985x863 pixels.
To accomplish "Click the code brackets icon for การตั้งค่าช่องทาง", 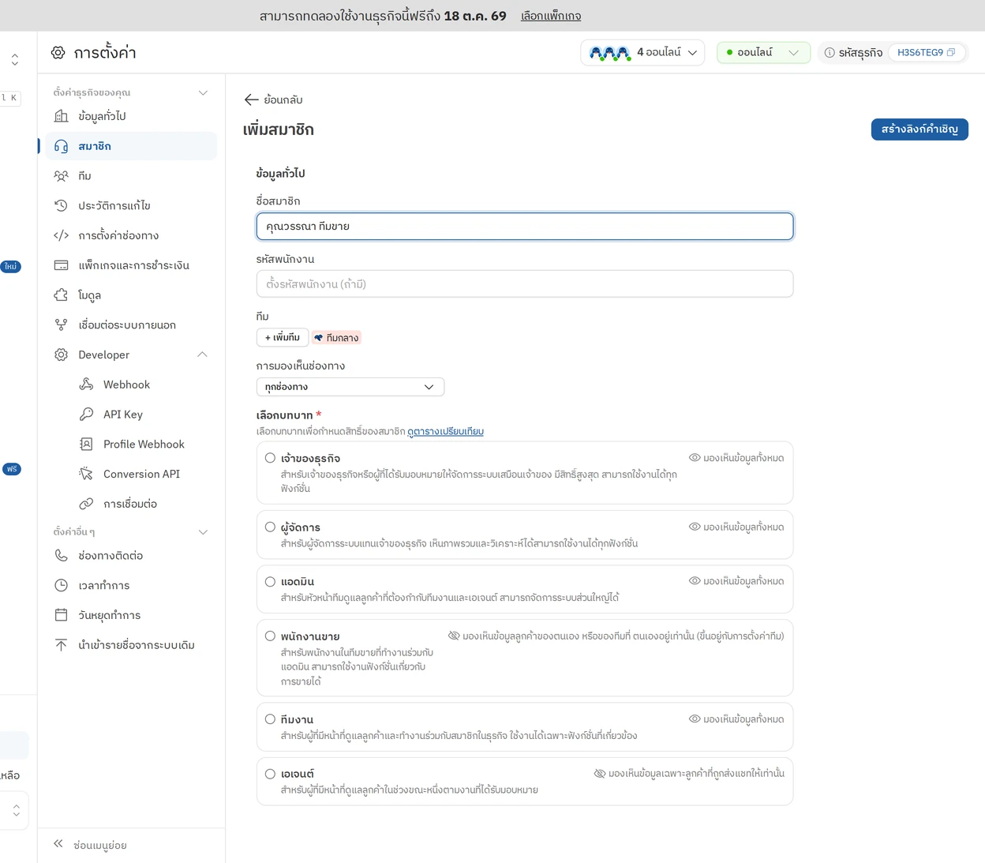I will [x=61, y=235].
